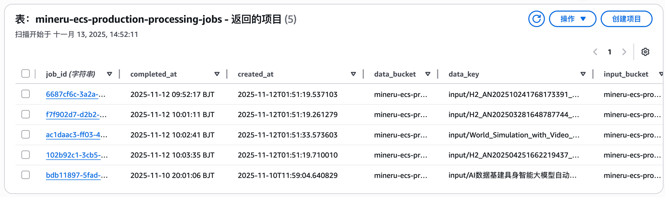Open job link 6687cf6c-3a2a
Image resolution: width=665 pixels, height=197 pixels.
tap(75, 94)
